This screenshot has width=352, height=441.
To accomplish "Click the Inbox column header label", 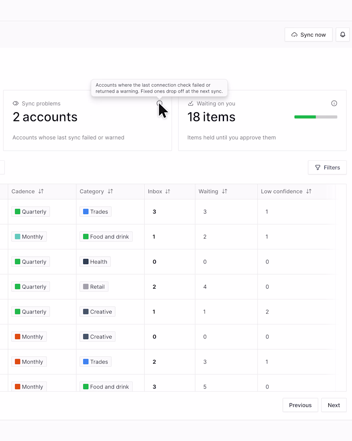I will (x=155, y=191).
